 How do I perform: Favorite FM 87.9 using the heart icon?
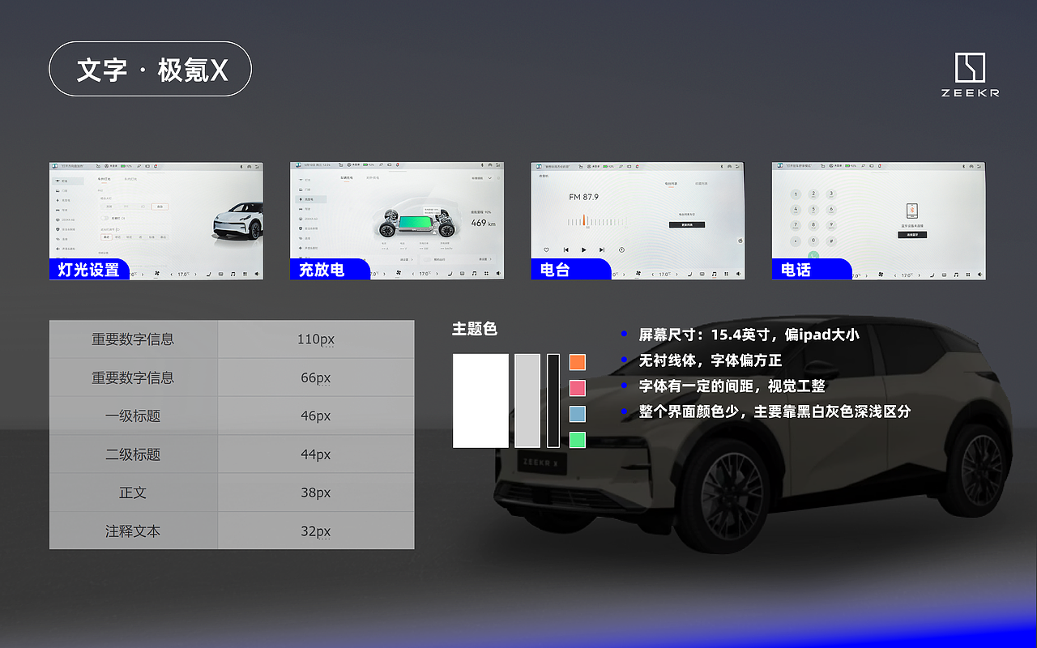(x=546, y=249)
